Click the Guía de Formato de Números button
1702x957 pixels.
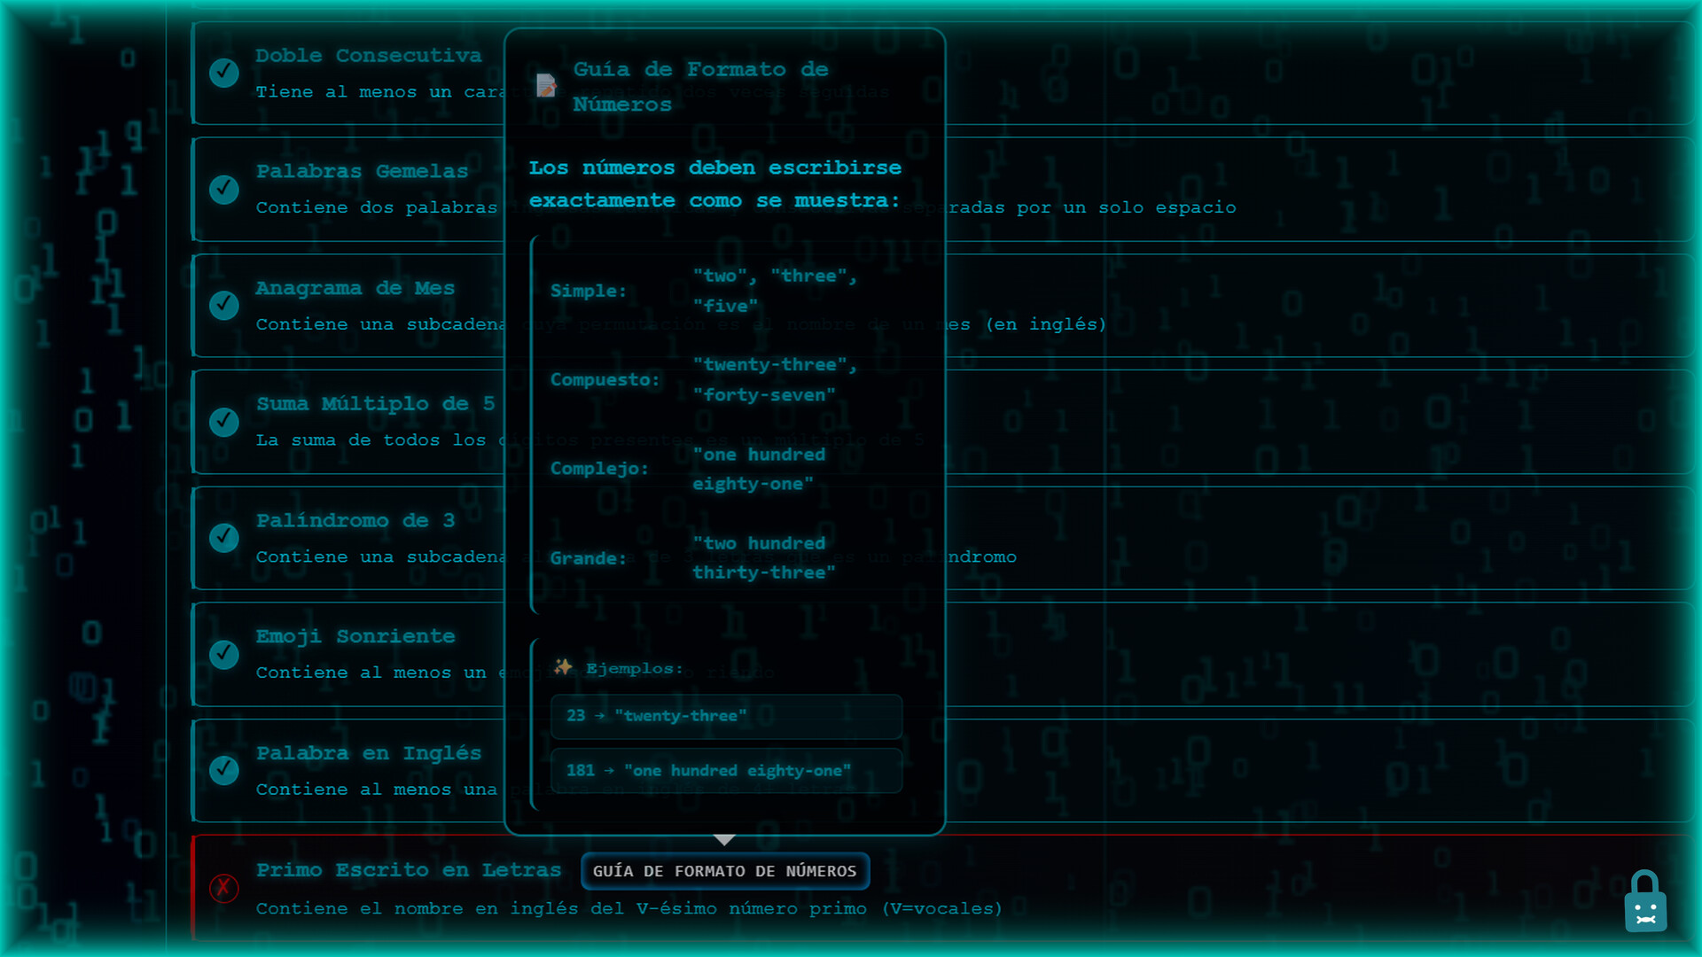point(724,871)
